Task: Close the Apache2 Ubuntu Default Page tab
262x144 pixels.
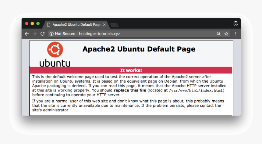Action: (x=104, y=25)
